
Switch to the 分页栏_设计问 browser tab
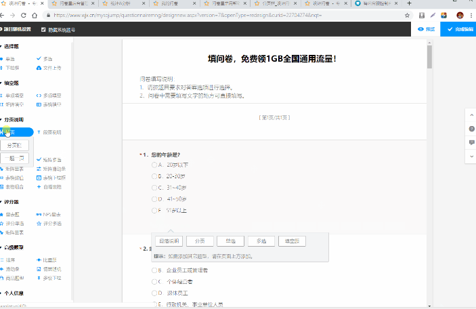276,3
